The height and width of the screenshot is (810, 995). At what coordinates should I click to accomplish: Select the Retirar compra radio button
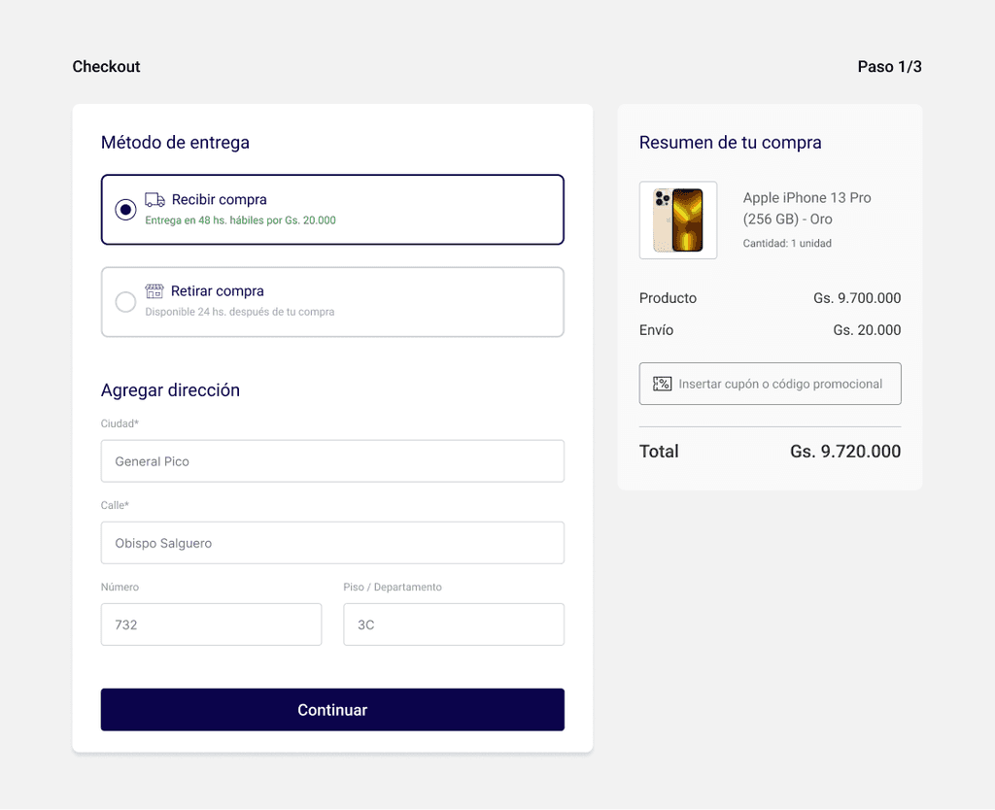click(x=125, y=302)
